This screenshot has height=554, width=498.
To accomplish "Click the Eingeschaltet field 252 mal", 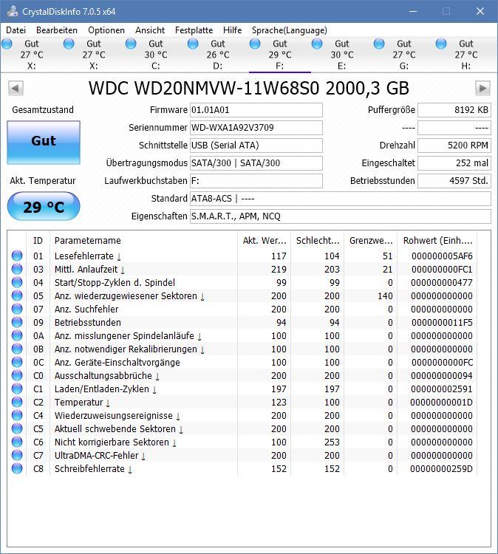I will point(454,163).
